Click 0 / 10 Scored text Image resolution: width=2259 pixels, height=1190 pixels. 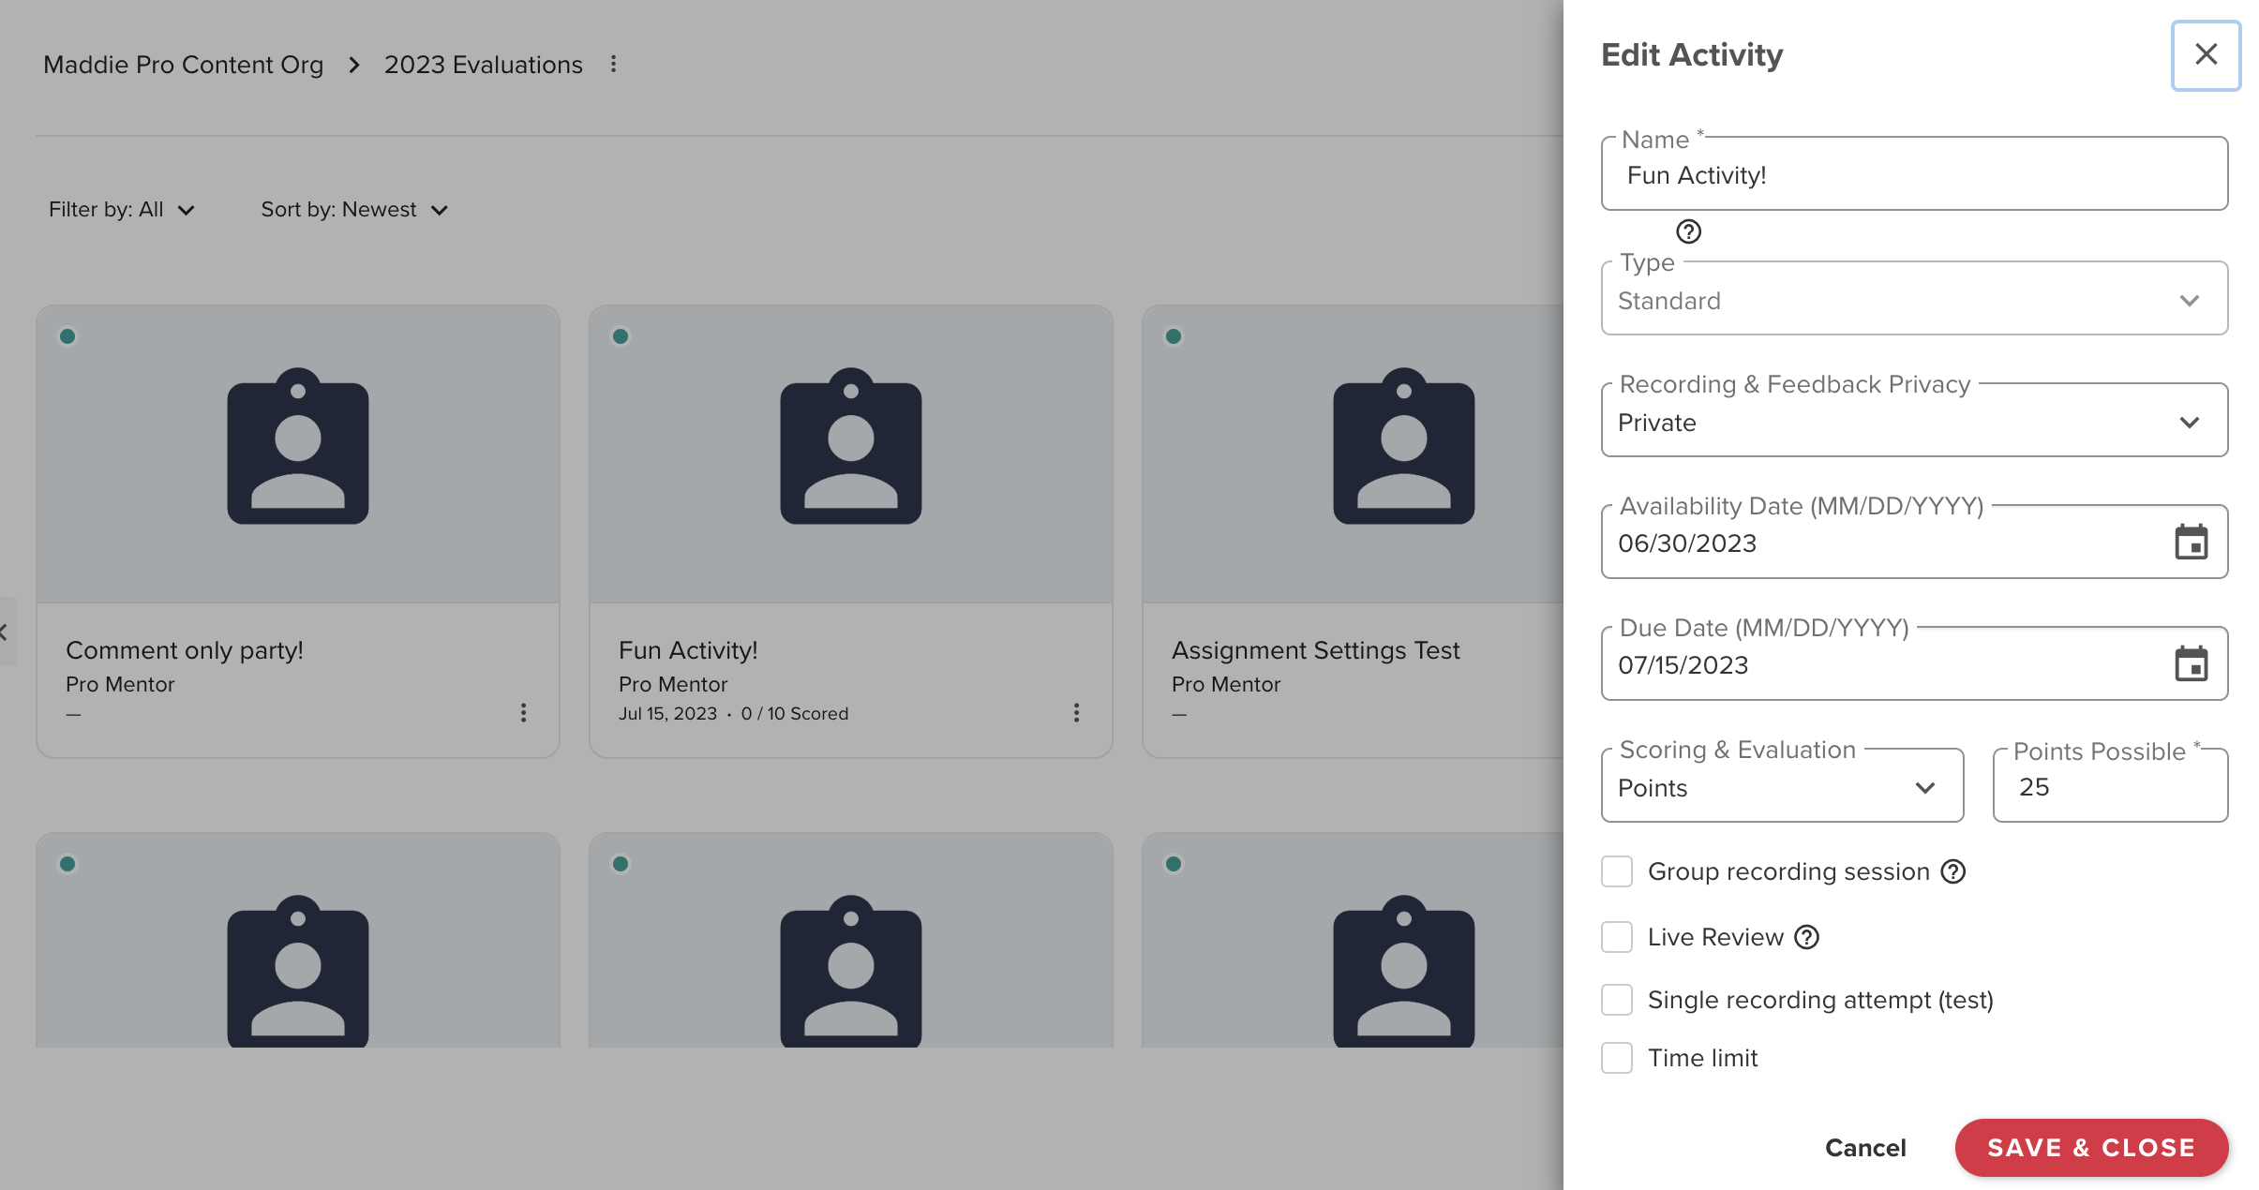pyautogui.click(x=795, y=714)
